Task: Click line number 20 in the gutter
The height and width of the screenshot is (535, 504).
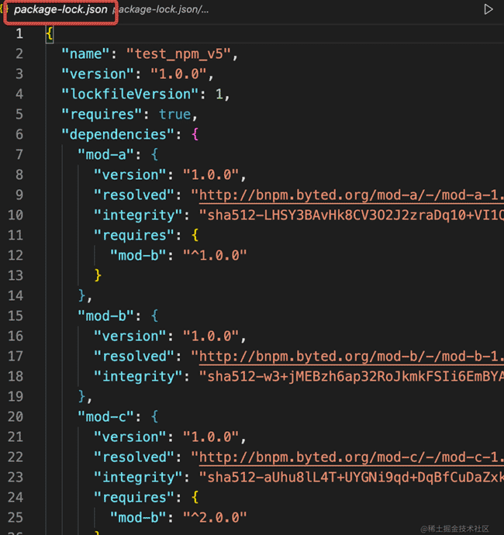Action: (x=16, y=416)
